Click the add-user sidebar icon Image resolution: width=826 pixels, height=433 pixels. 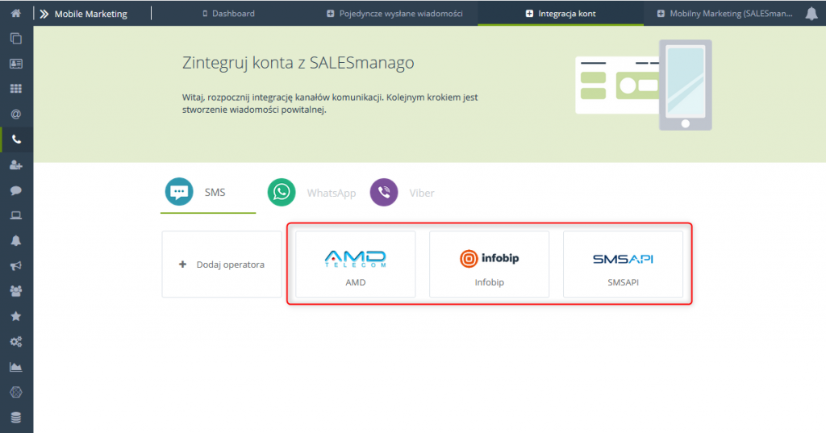click(16, 164)
